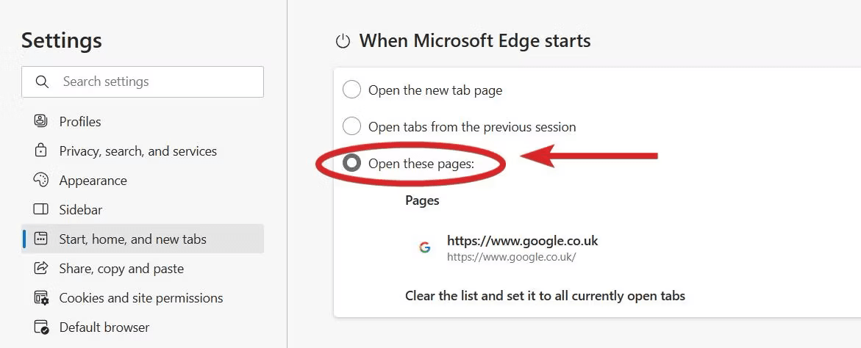The width and height of the screenshot is (861, 348).
Task: Click the power icon beside section heading
Action: click(x=343, y=41)
